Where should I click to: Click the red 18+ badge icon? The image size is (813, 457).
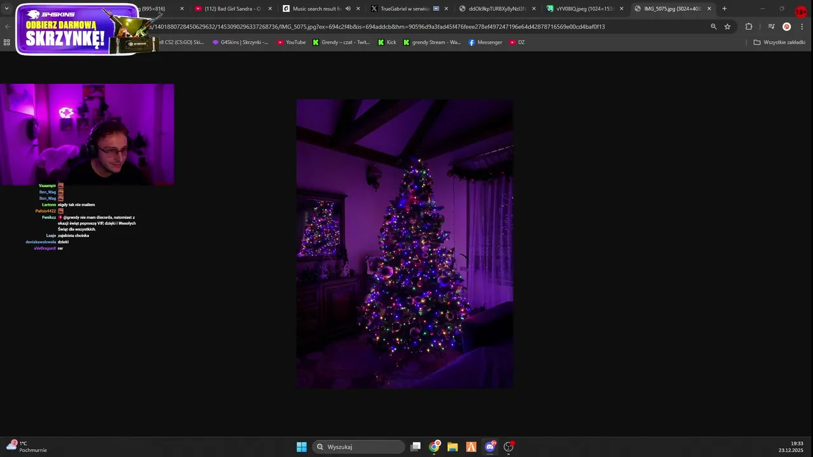[x=802, y=11]
